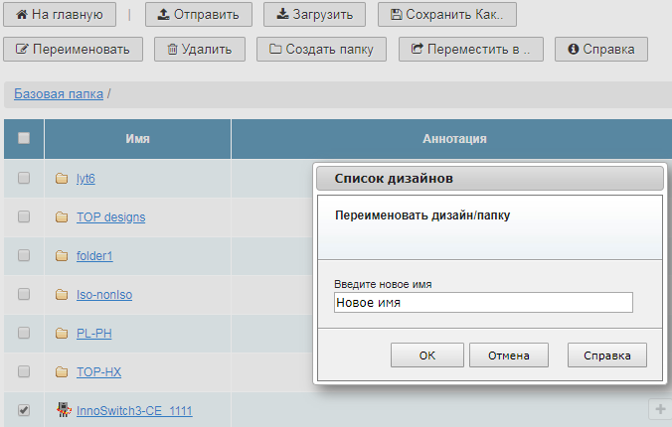Viewport: 672px width, 427px height.
Task: Open the folder1 folder link
Action: click(x=94, y=255)
